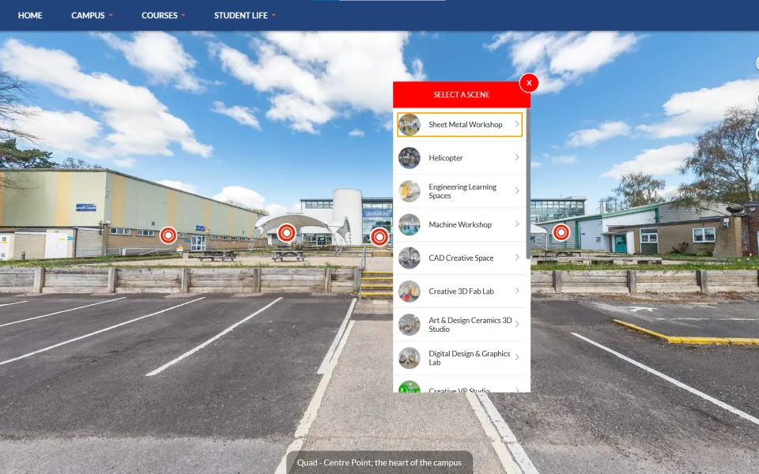The height and width of the screenshot is (474, 759).
Task: Click the chevron beside Machine Workshop
Action: 517,224
